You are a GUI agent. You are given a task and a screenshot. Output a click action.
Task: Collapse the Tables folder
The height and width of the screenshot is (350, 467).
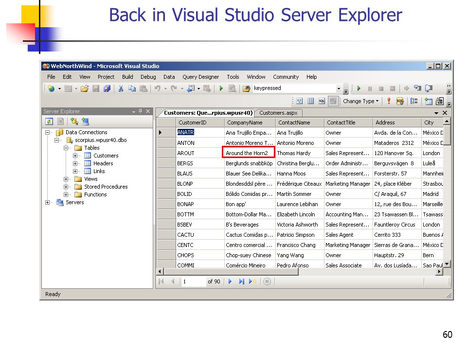[x=66, y=148]
